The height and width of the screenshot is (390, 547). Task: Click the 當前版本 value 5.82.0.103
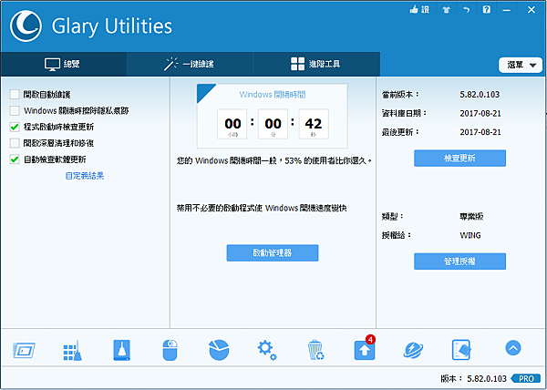(480, 95)
